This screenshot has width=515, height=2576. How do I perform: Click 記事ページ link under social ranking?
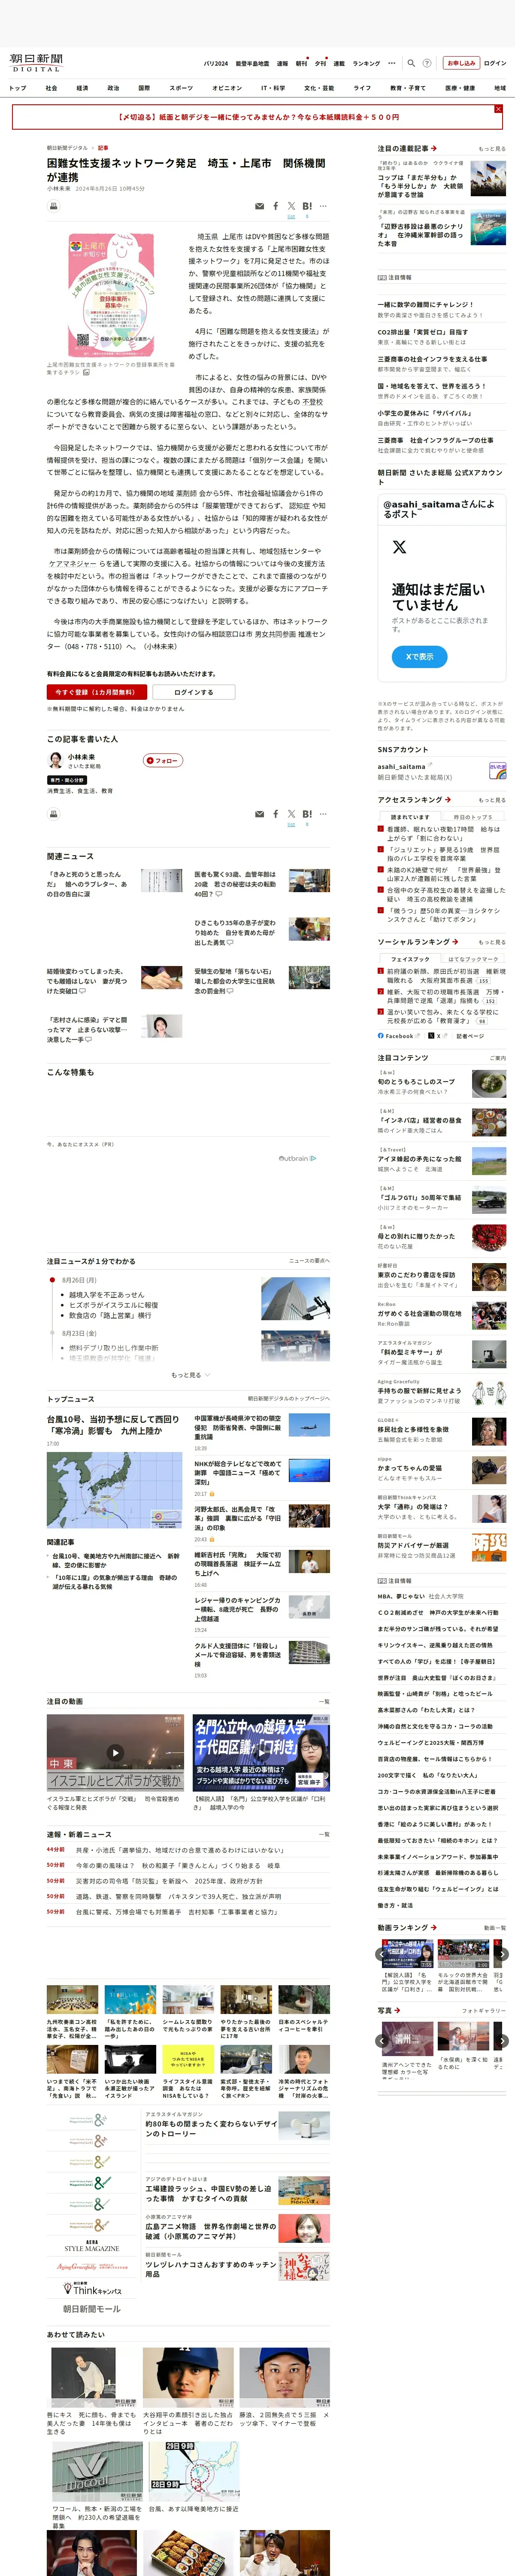(x=470, y=1036)
